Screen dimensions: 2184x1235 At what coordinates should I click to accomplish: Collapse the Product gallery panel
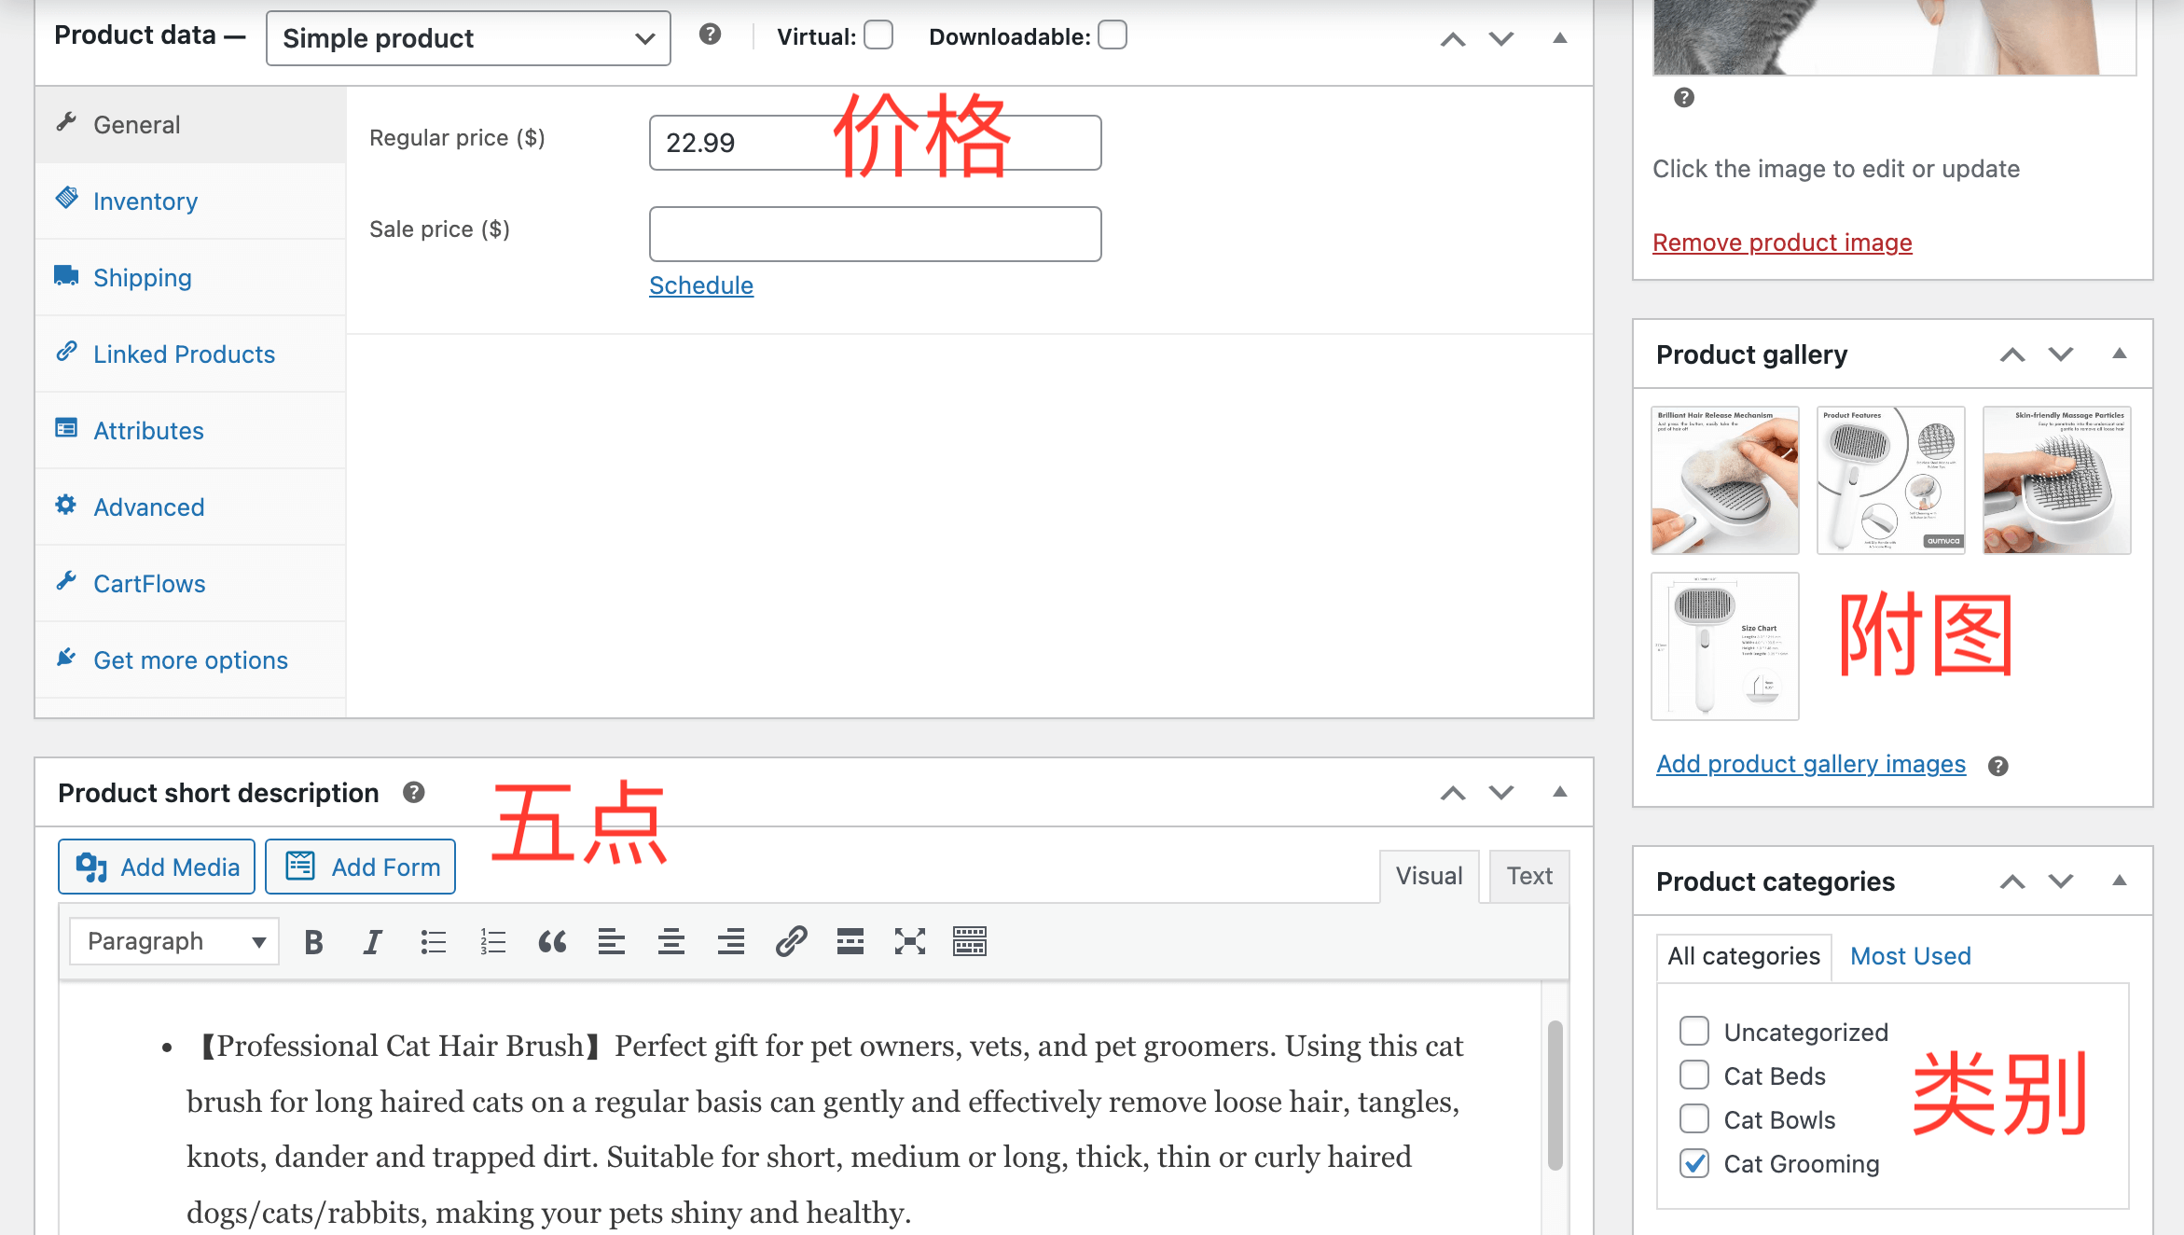pyautogui.click(x=2120, y=354)
